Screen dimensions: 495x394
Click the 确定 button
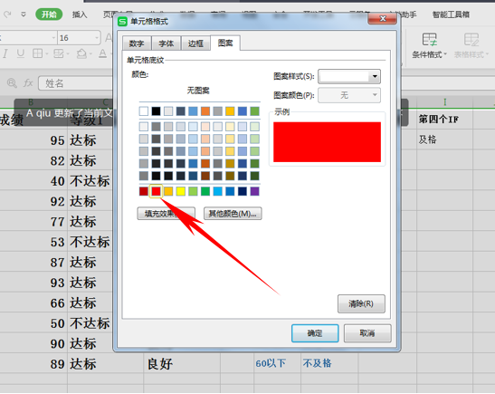pos(315,333)
